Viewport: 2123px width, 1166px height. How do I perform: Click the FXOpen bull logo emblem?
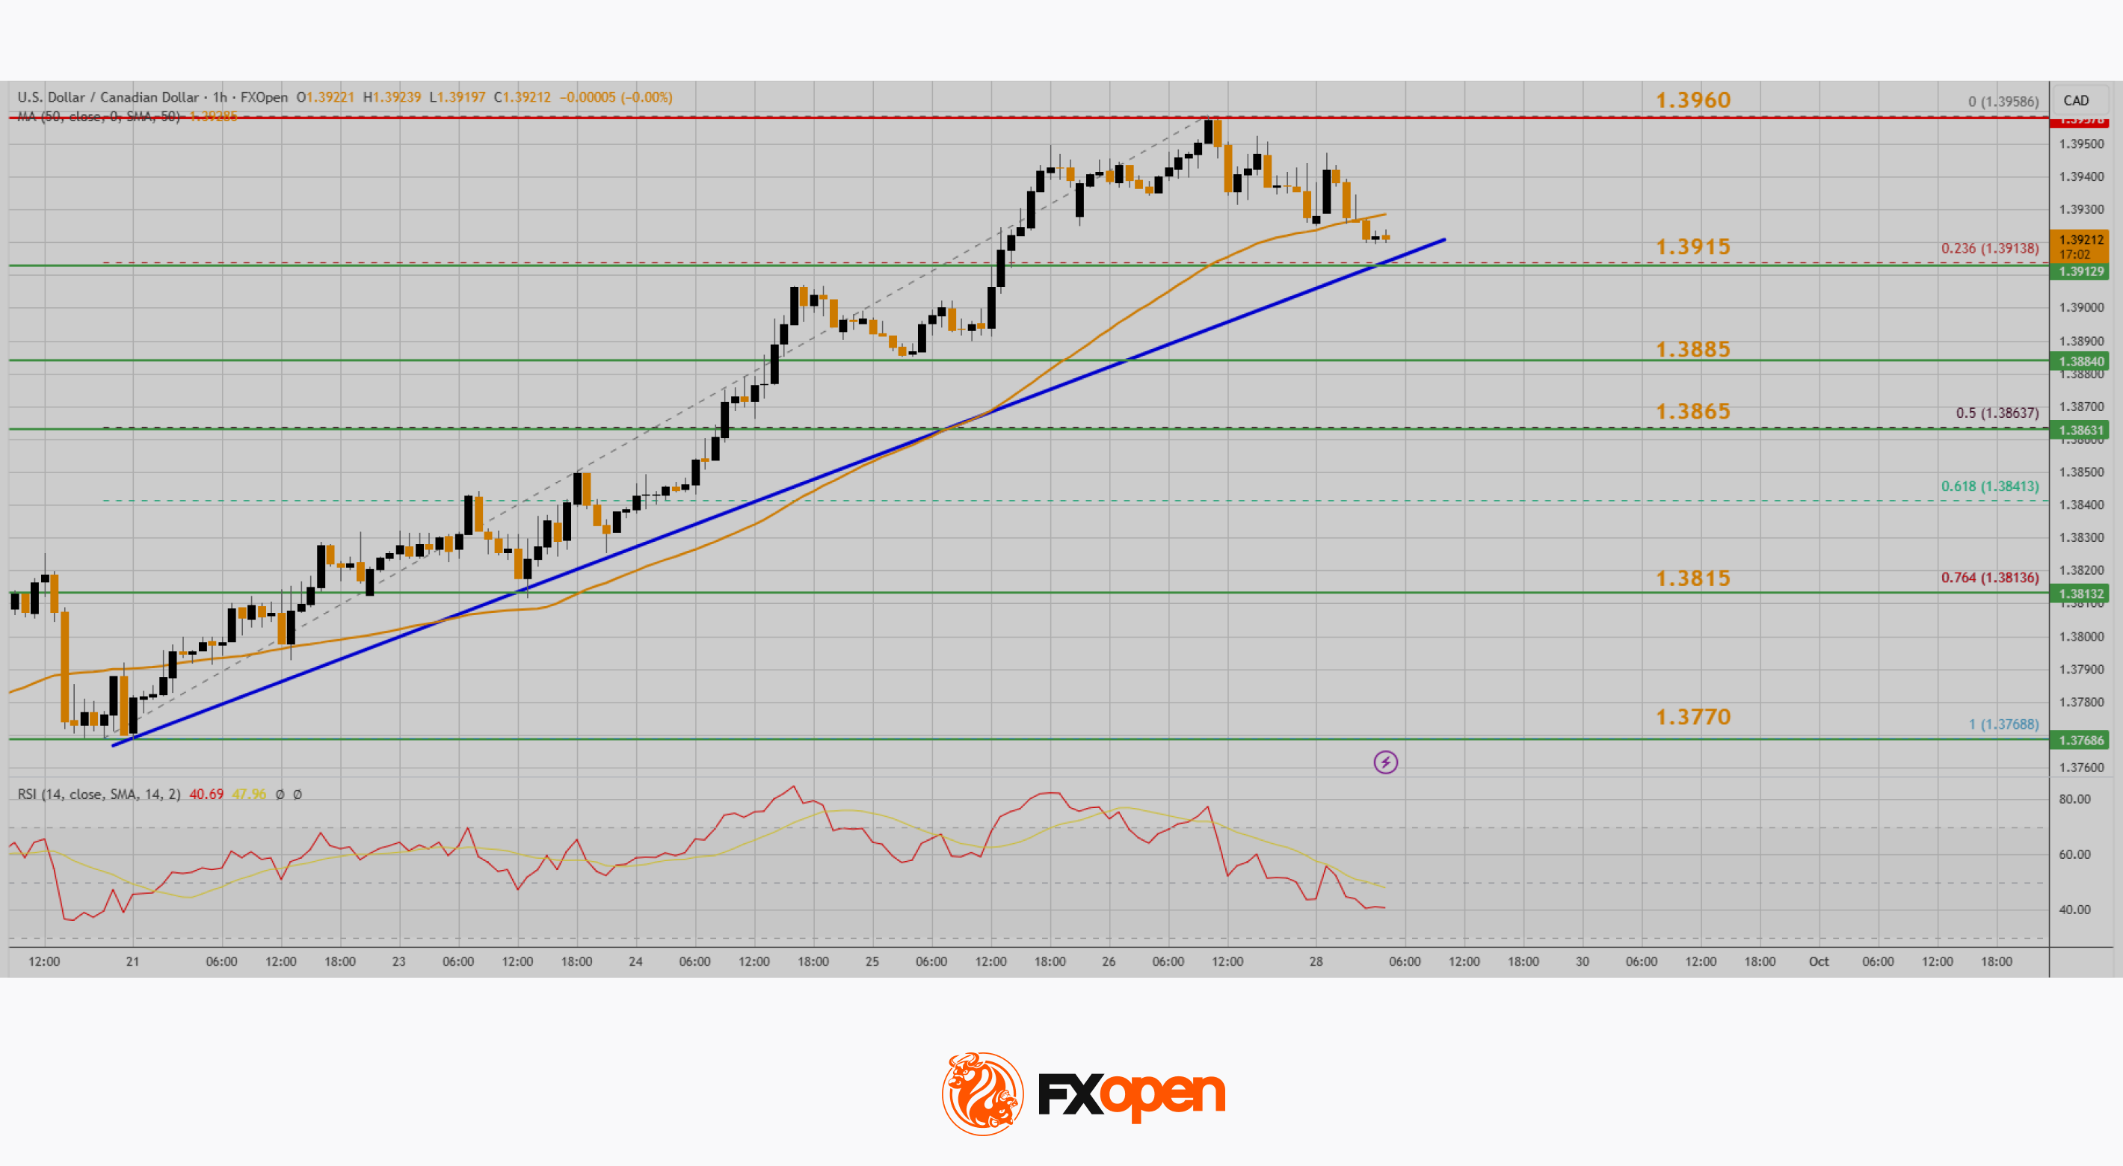(982, 1093)
